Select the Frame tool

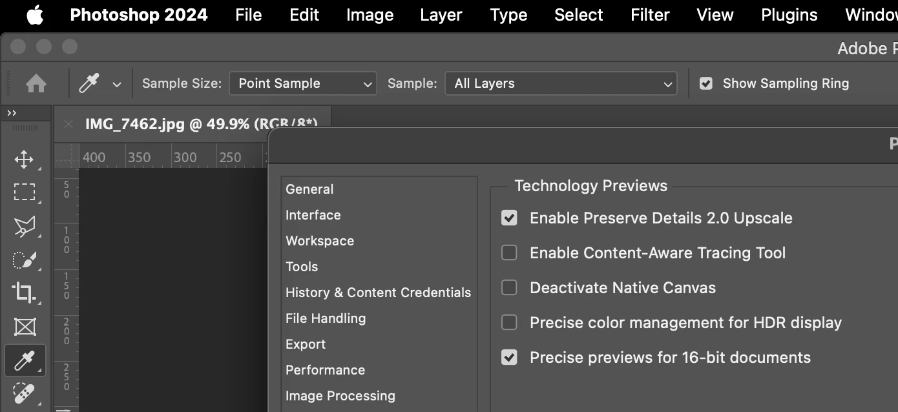point(25,326)
